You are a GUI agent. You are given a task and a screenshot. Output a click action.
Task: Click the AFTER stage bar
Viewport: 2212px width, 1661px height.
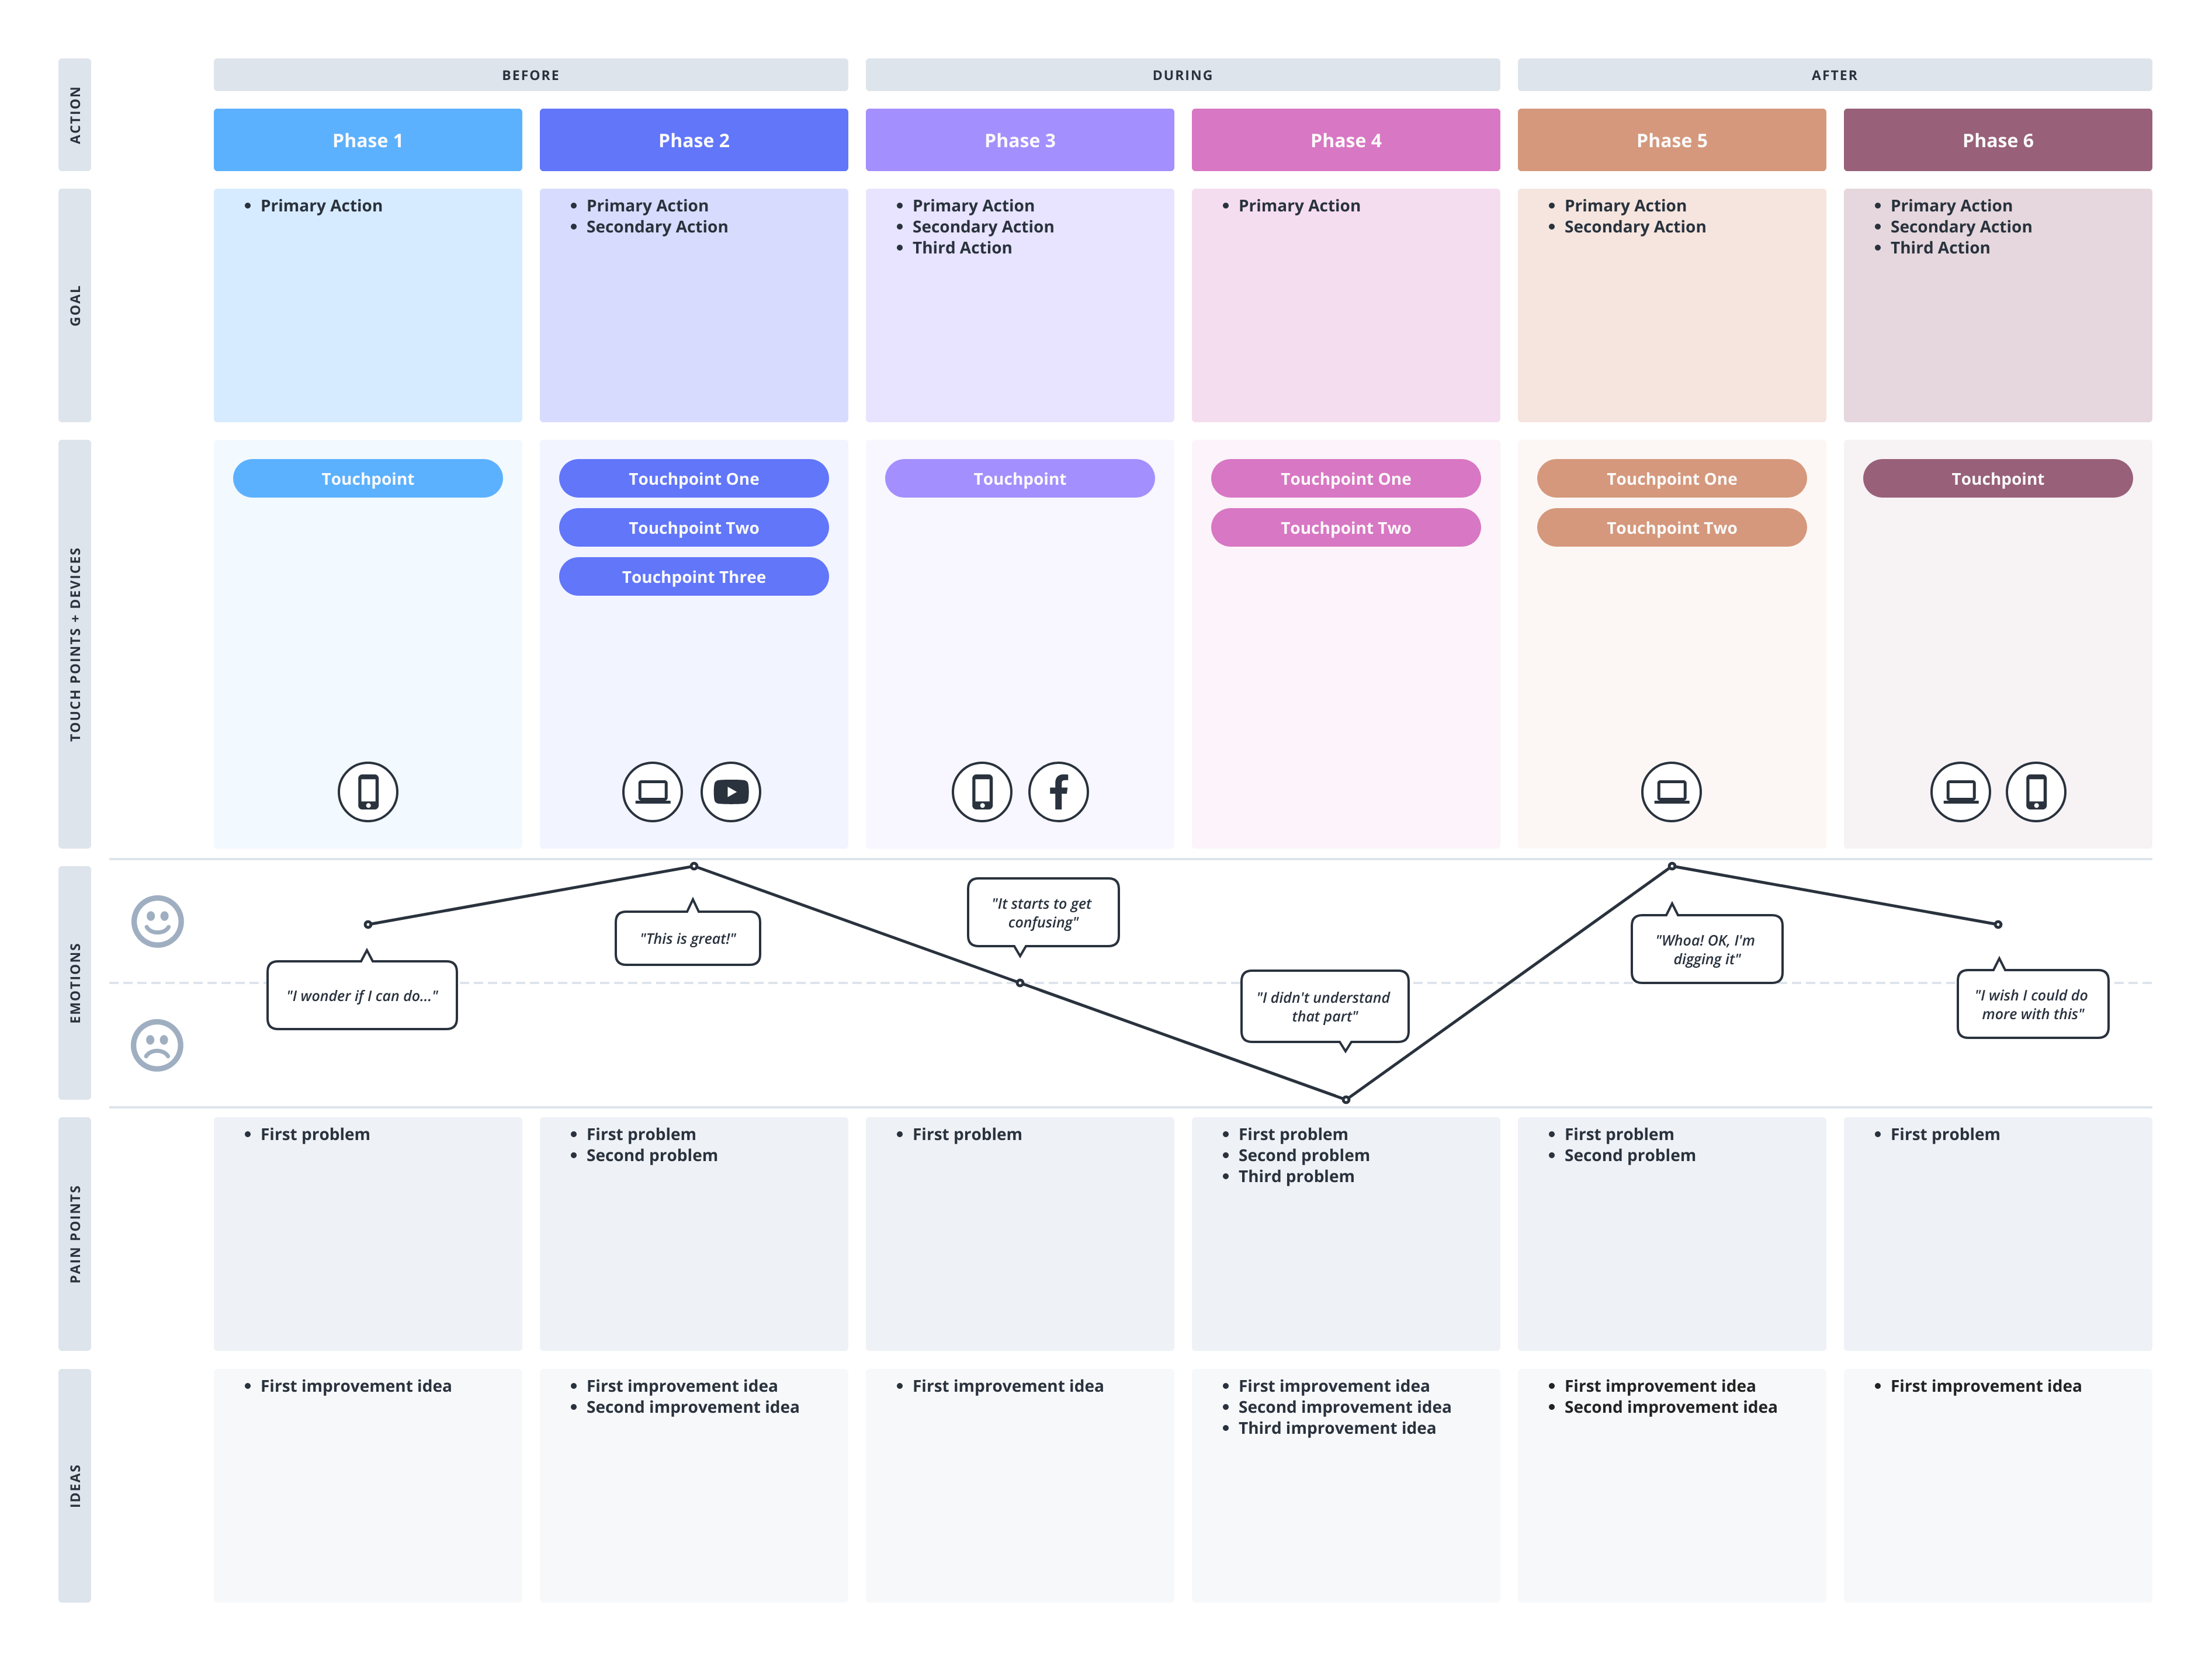(1835, 75)
